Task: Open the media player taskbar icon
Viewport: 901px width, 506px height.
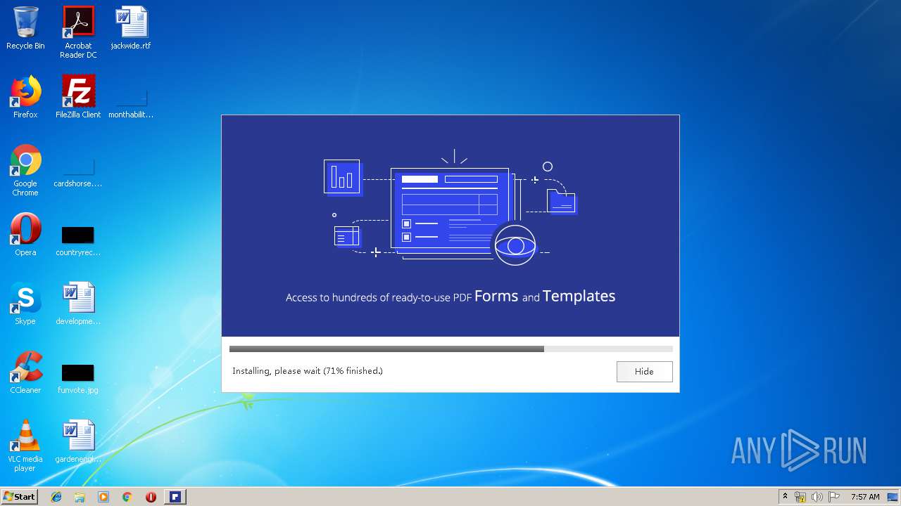Action: click(103, 497)
